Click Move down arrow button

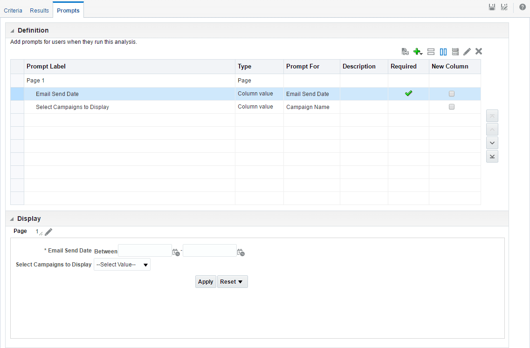pos(492,143)
